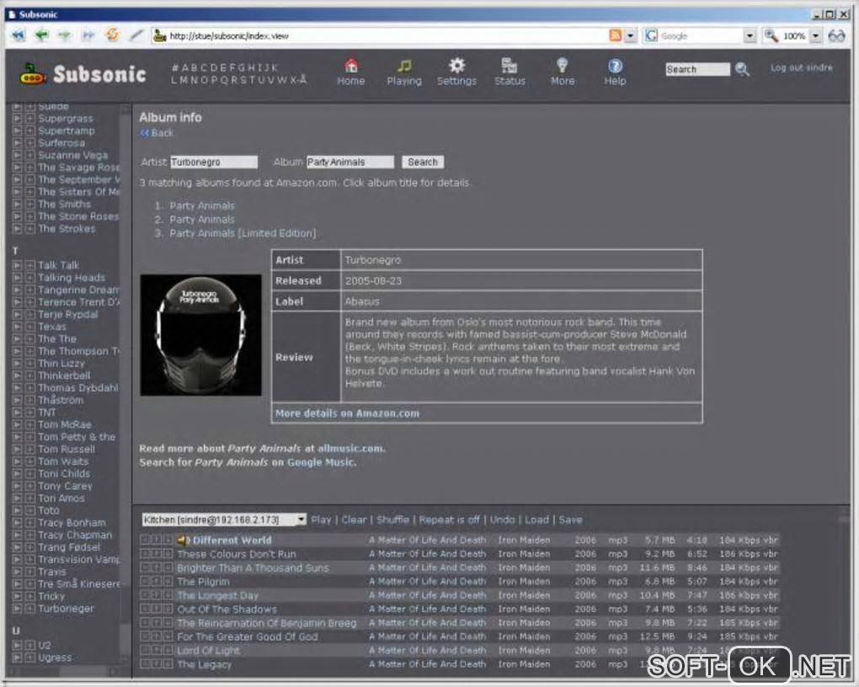Open artist Tangerine Dream in sidebar
The height and width of the screenshot is (687, 859).
coord(78,290)
